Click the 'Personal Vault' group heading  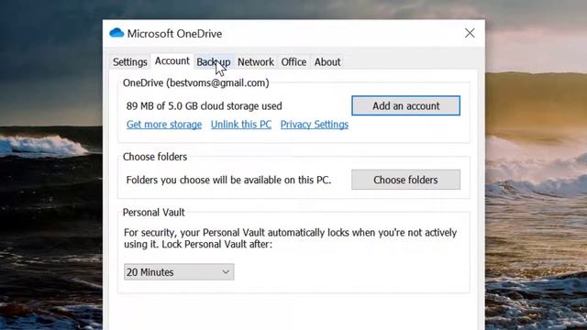[154, 213]
